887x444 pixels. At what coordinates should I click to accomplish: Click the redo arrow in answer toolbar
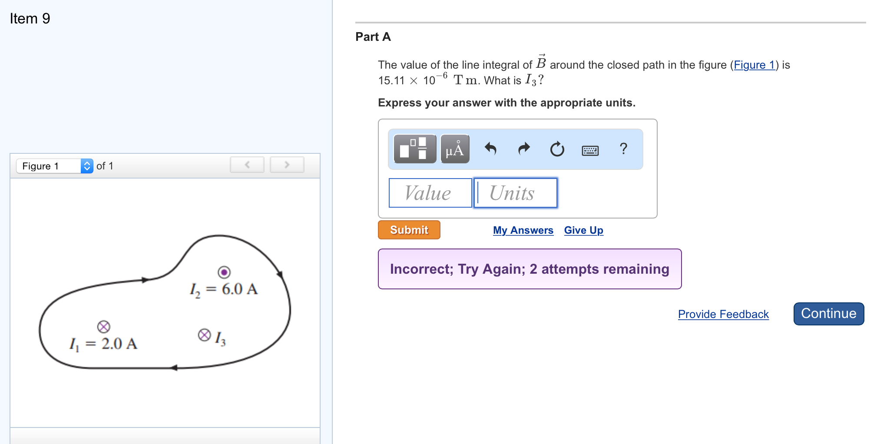(523, 149)
